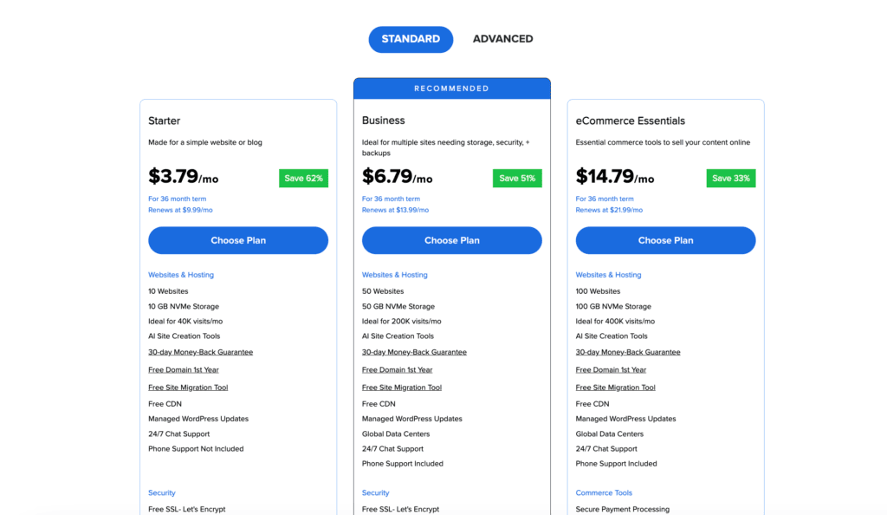
Task: Click Choose Plan for the Business plan
Action: tap(451, 240)
